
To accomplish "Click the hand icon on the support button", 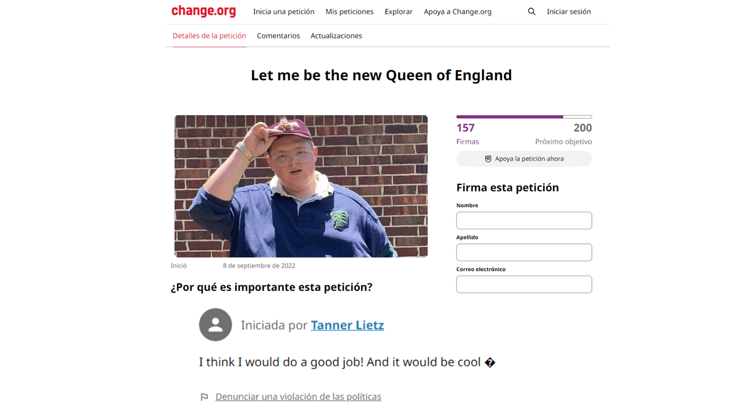I will pyautogui.click(x=488, y=158).
